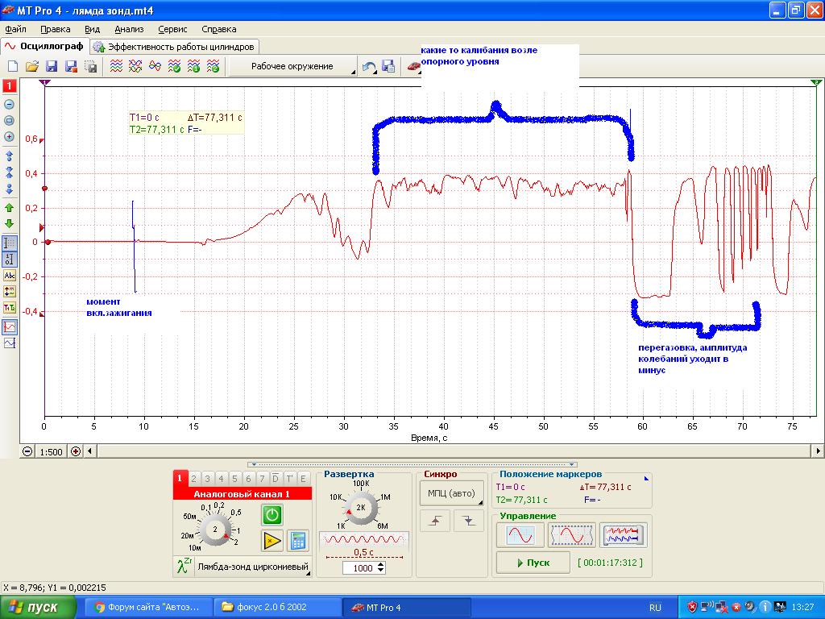Open a file with the folder icon
This screenshot has height=619, width=825.
32,66
